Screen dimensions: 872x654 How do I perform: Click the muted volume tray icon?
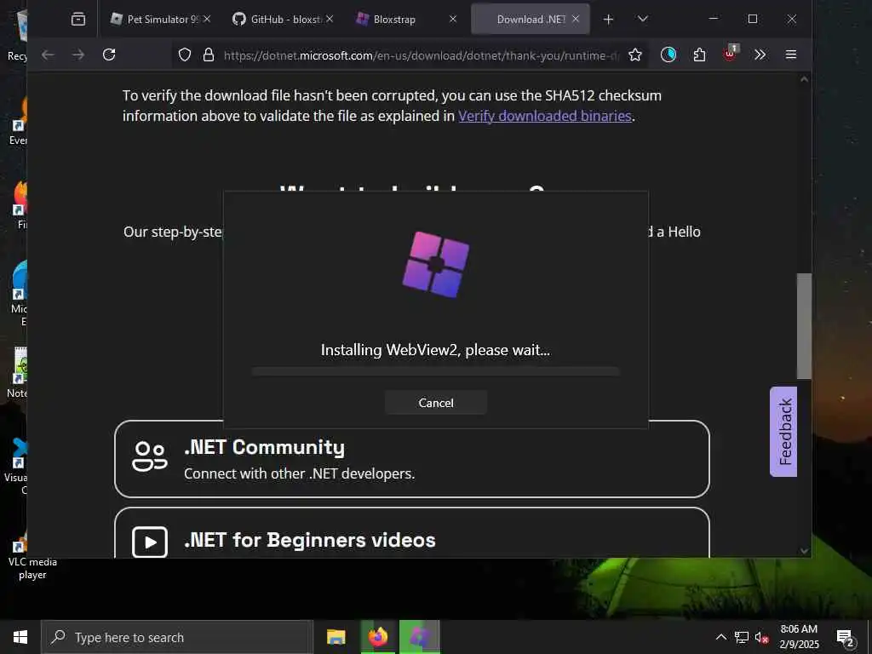(761, 638)
